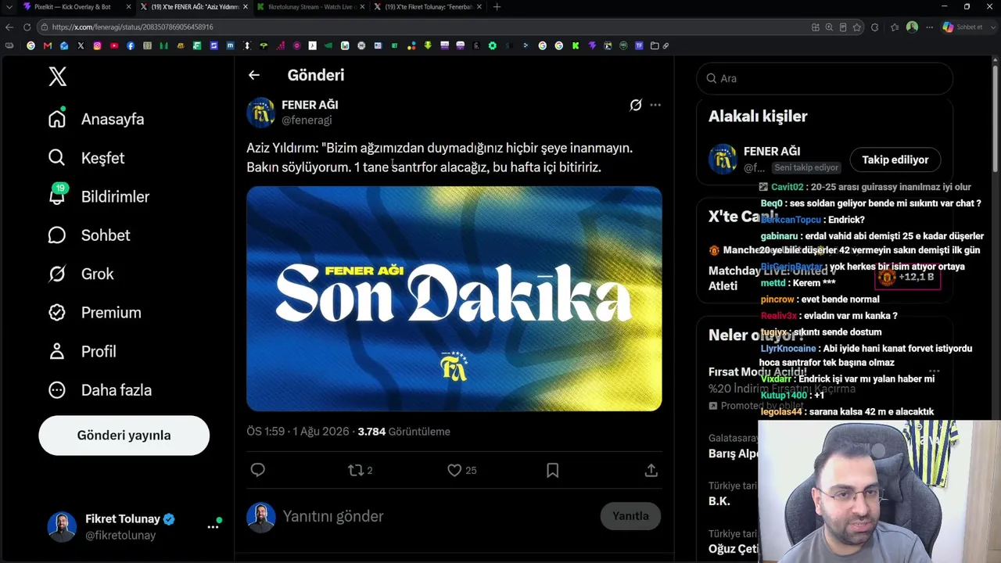Close the fikretolunay Stream tab
The width and height of the screenshot is (1001, 563).
pos(362,7)
